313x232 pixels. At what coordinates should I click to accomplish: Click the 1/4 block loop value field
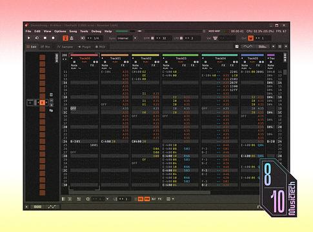(95, 38)
